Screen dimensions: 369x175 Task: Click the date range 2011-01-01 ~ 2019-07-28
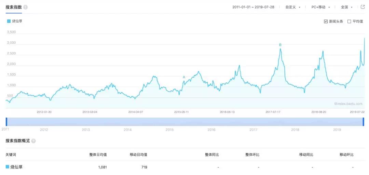[254, 7]
